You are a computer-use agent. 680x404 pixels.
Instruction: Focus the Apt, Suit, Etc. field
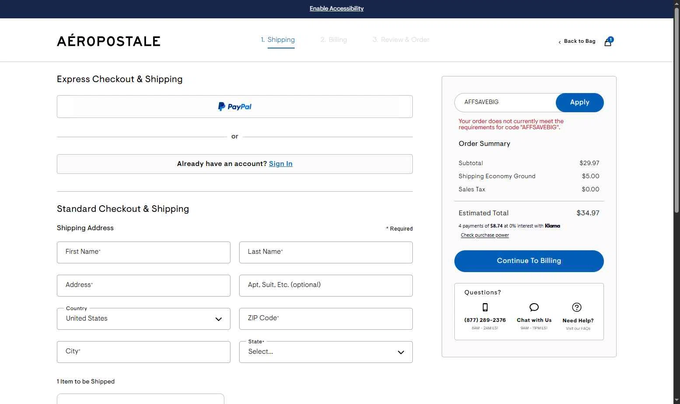click(x=326, y=286)
